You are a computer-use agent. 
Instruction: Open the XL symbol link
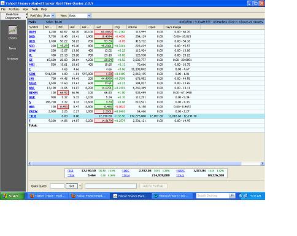point(31,55)
